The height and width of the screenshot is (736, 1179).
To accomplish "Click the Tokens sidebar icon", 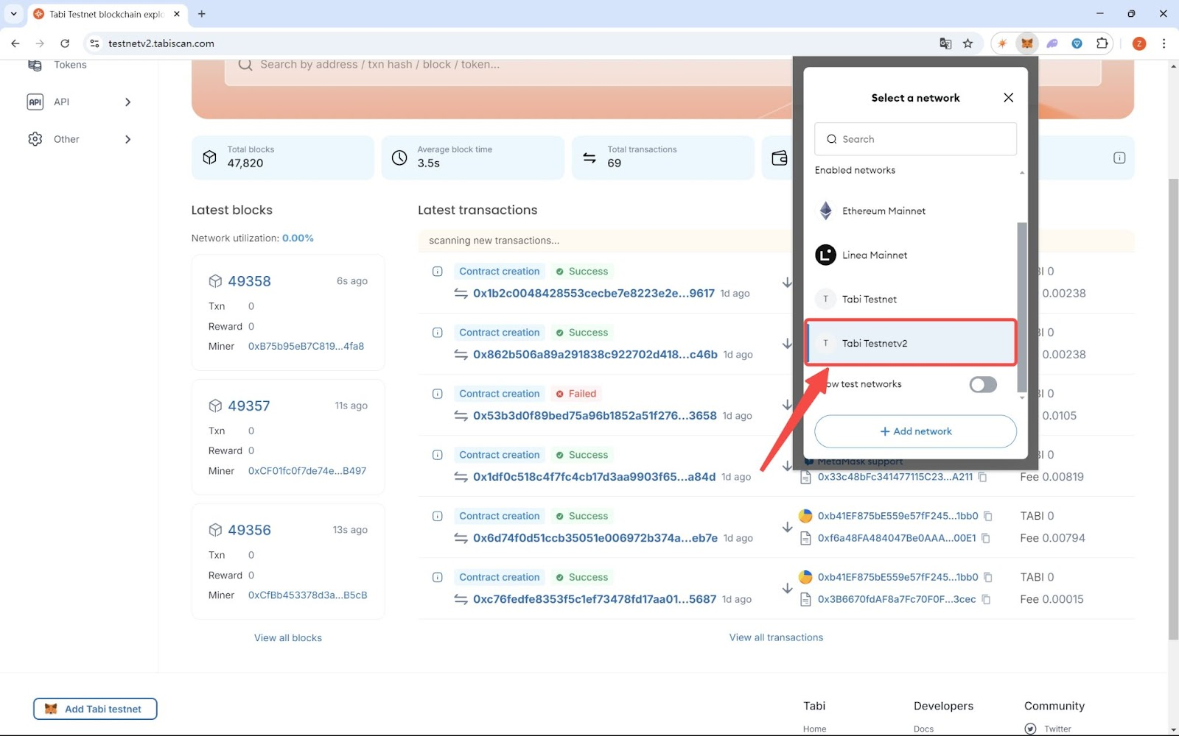I will [35, 65].
